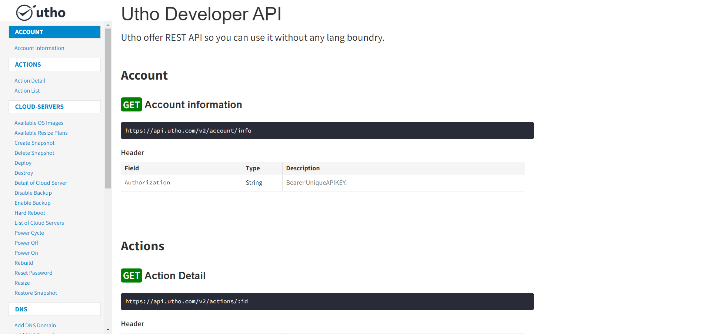This screenshot has width=703, height=334.
Task: Click the Actions section heading
Action: click(143, 246)
